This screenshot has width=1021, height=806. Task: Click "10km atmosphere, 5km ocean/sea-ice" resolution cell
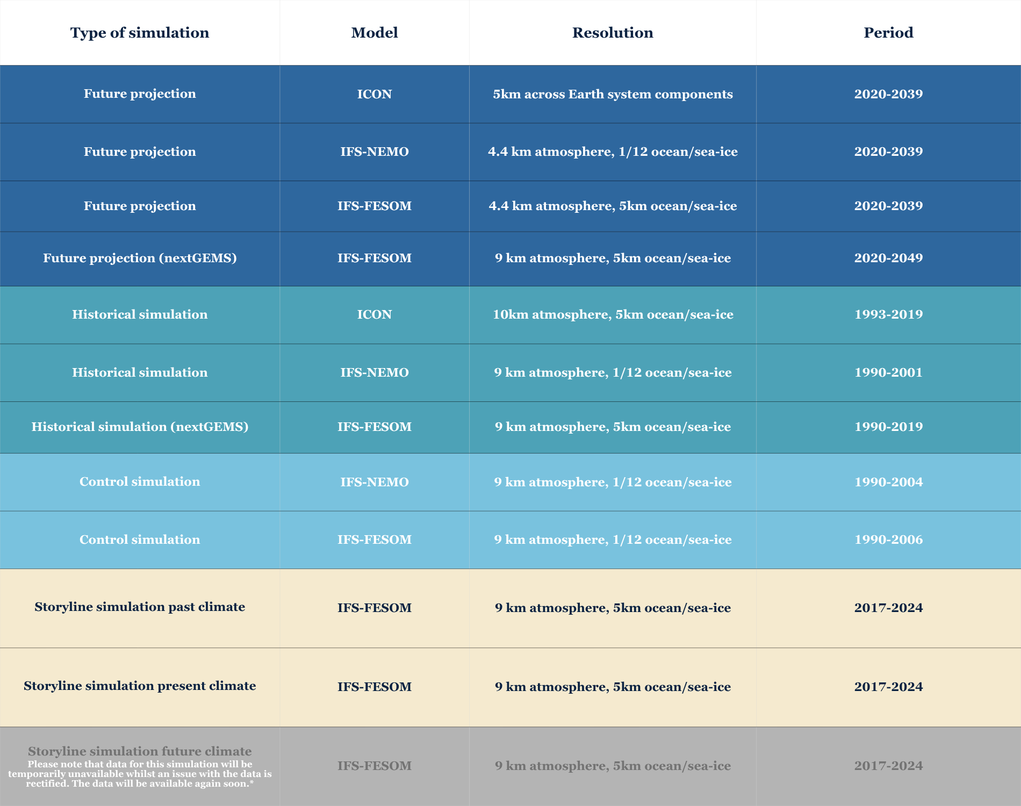tap(613, 314)
